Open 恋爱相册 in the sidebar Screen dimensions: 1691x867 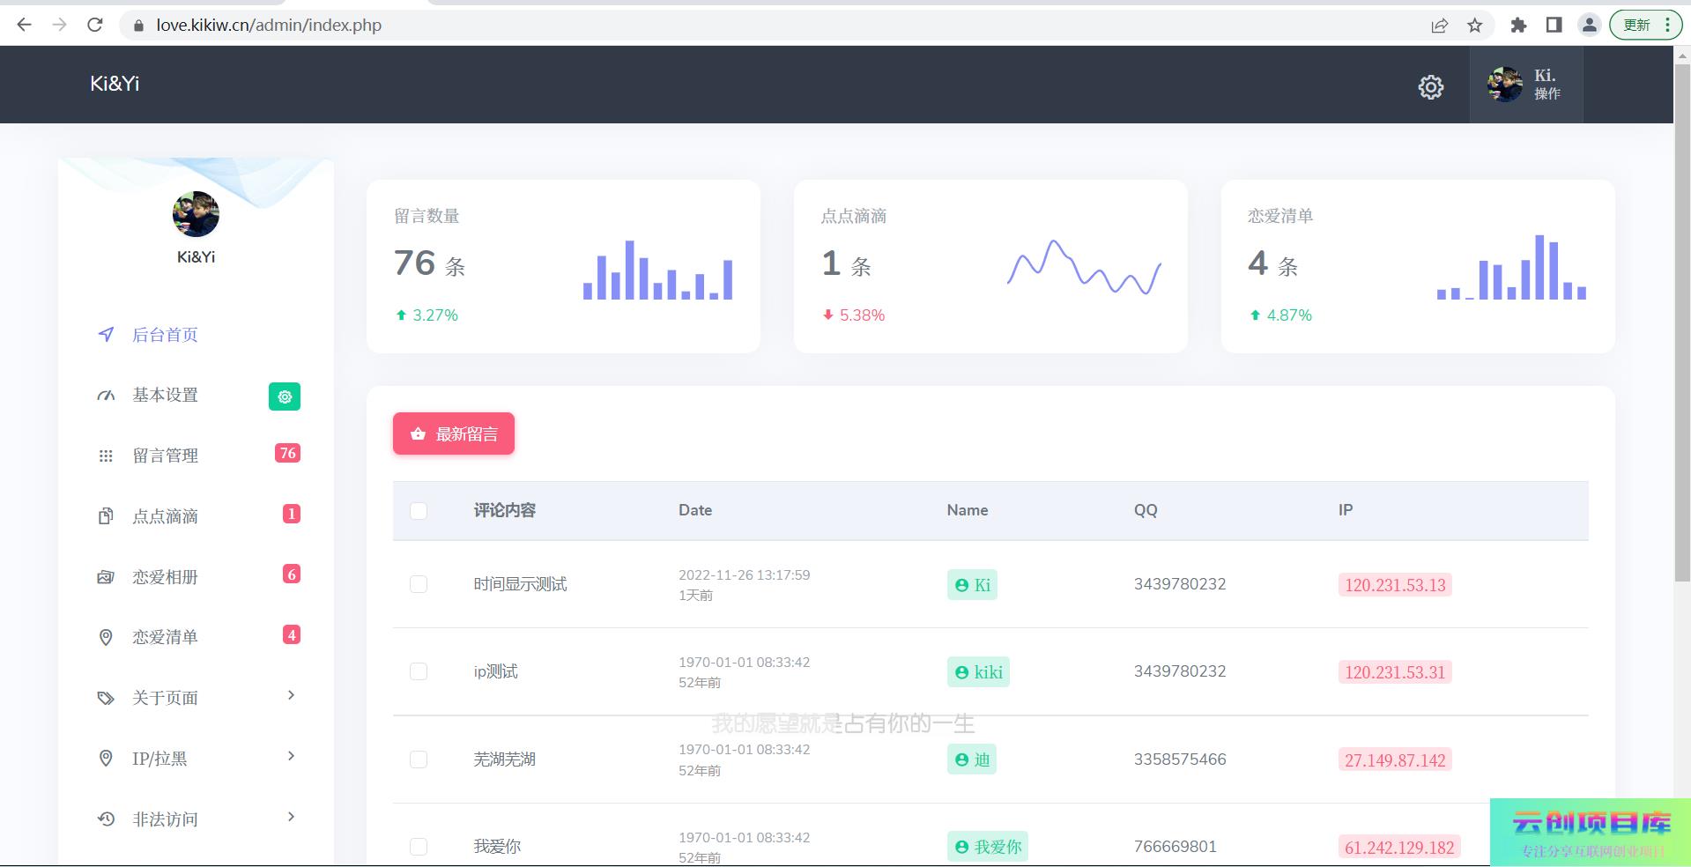click(x=165, y=577)
